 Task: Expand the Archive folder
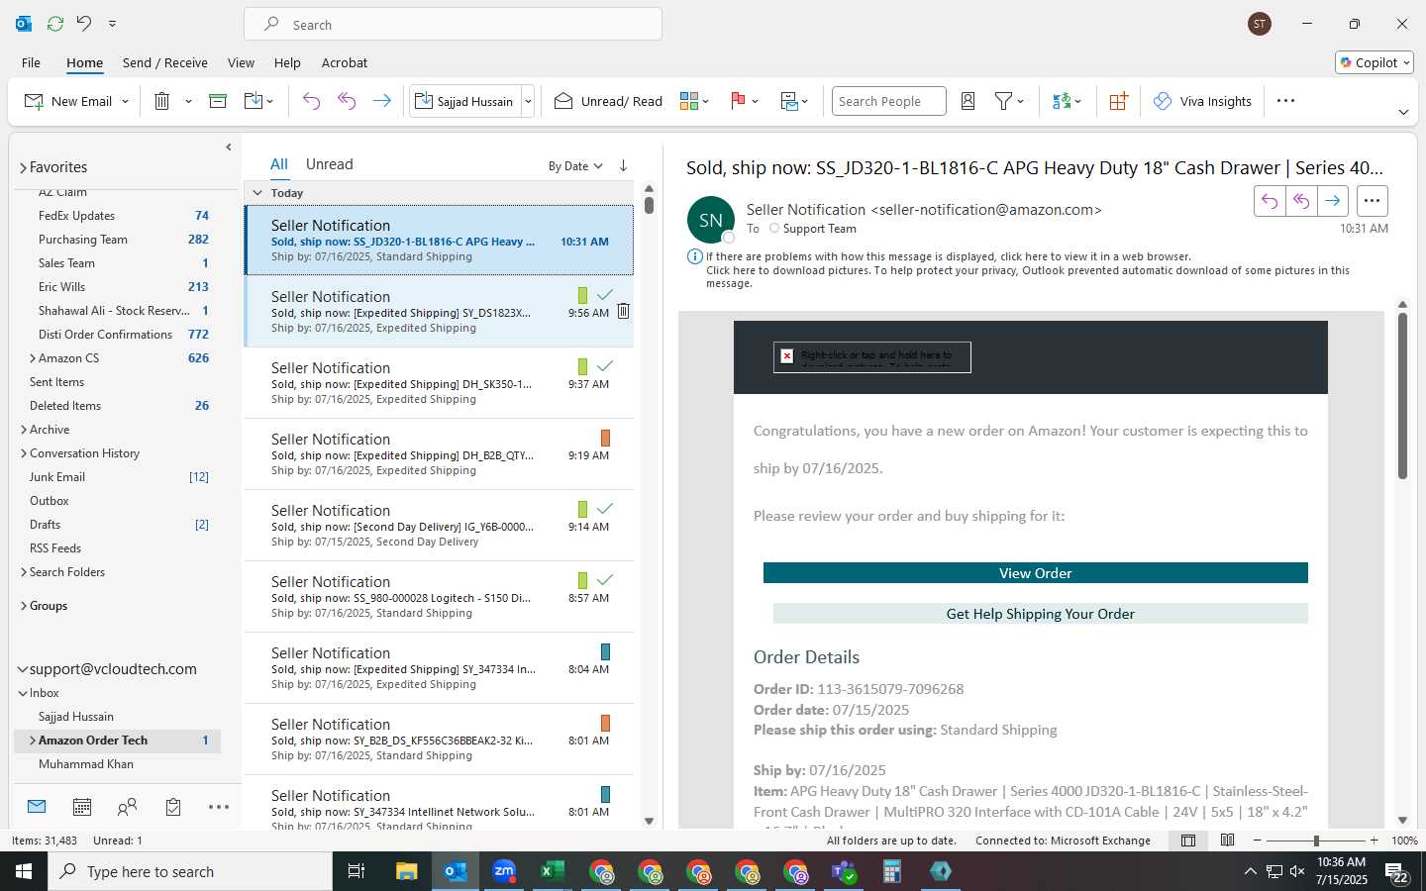click(23, 430)
